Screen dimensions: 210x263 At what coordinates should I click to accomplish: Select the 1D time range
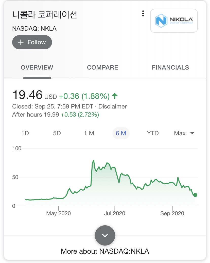(x=25, y=133)
